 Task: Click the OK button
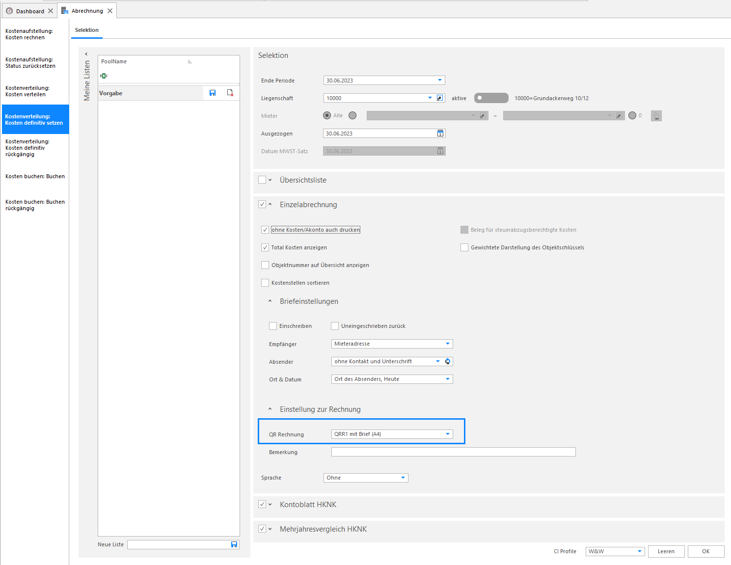pyautogui.click(x=706, y=551)
